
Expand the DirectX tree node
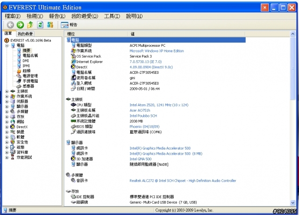(x=7, y=127)
